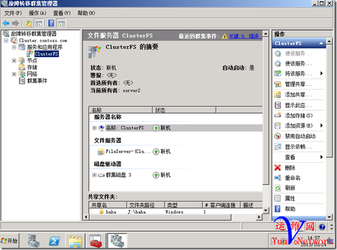
Task: Click the horizontal scrollbar right arrow
Action: [259, 217]
